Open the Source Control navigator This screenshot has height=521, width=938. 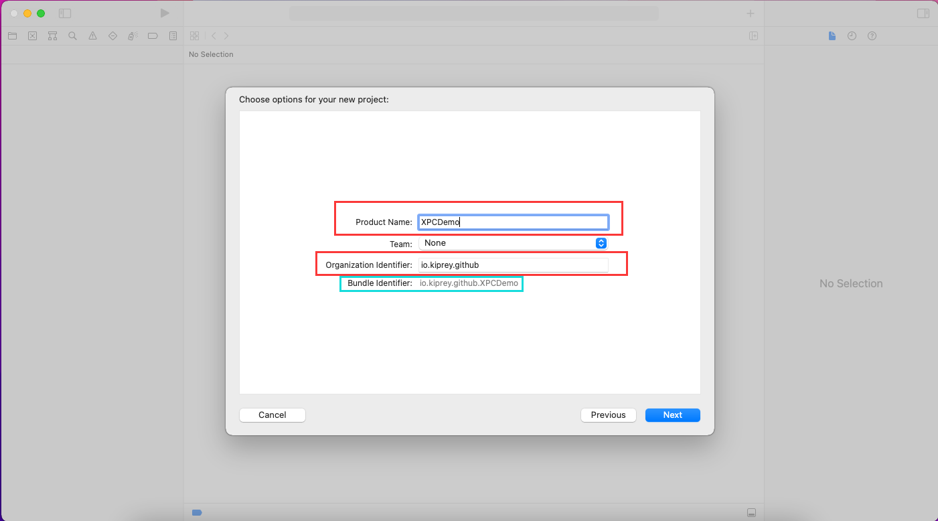point(32,36)
